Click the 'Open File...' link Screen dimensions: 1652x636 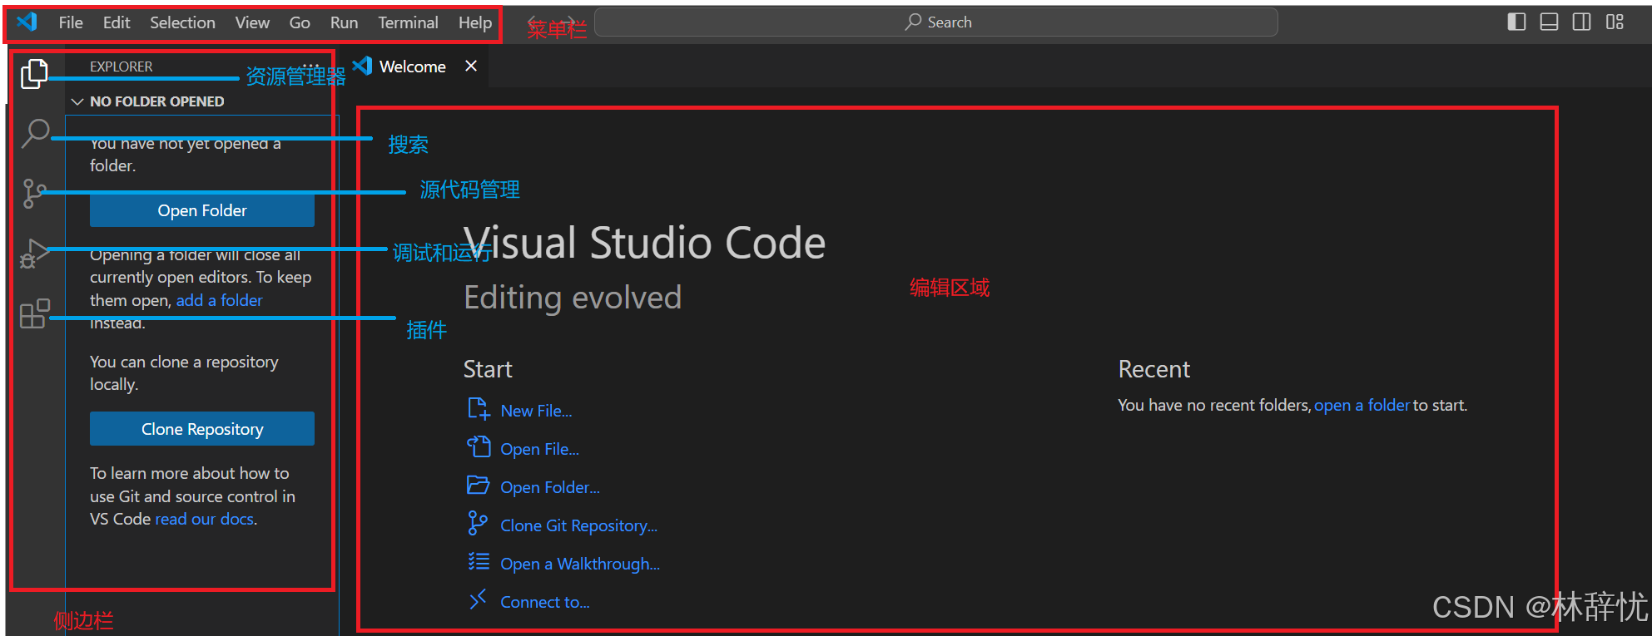coord(539,449)
